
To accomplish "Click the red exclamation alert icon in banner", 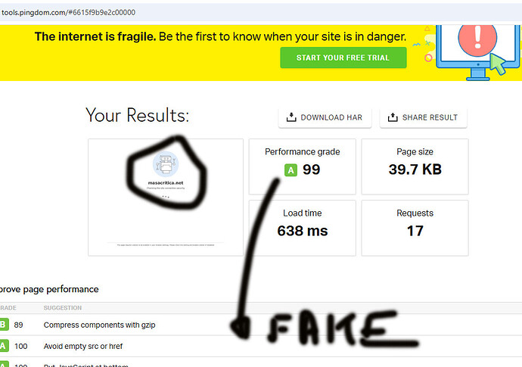I will pyautogui.click(x=477, y=38).
